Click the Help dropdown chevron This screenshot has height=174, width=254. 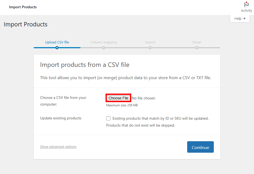pyautogui.click(x=244, y=18)
